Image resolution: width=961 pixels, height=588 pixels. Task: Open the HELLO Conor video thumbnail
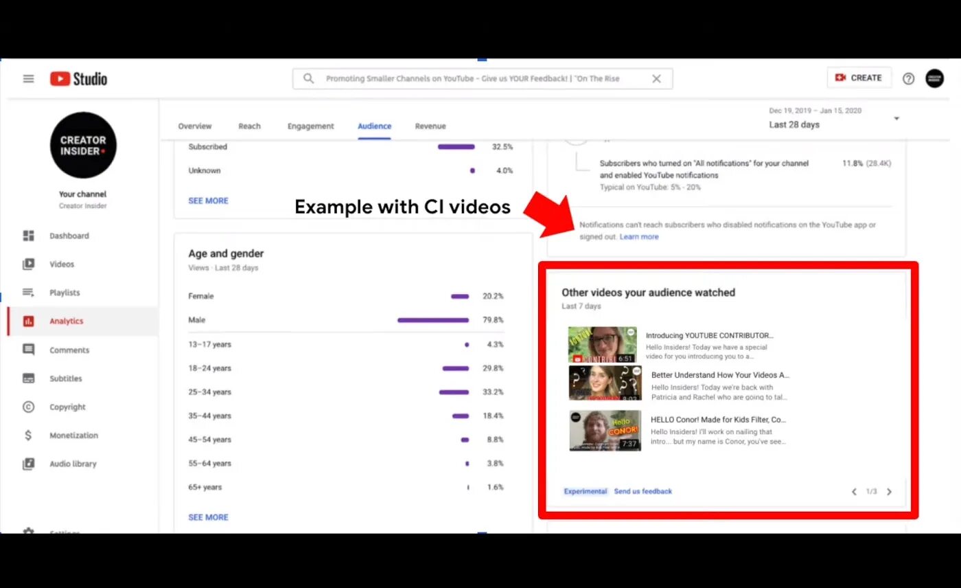coord(605,431)
